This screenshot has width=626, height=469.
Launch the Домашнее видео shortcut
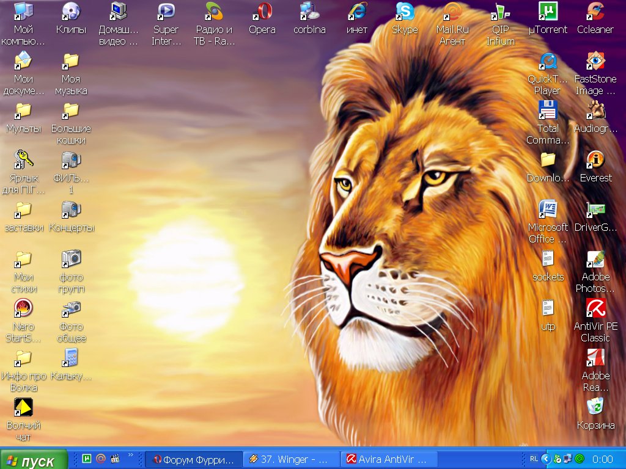(x=119, y=11)
